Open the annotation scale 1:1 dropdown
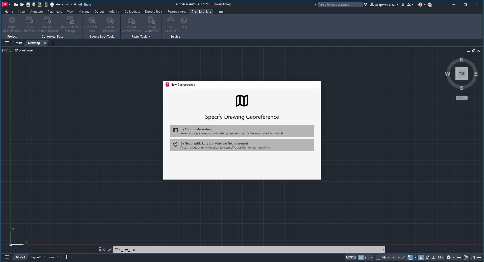Screen dimensions: 484x262 point(441,257)
